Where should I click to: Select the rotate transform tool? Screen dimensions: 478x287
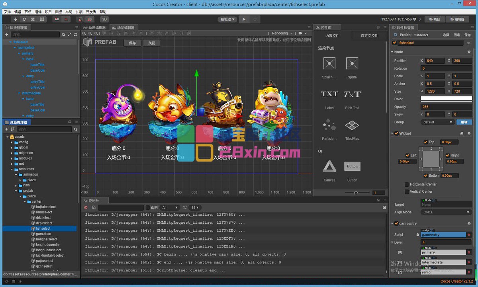tap(24, 19)
